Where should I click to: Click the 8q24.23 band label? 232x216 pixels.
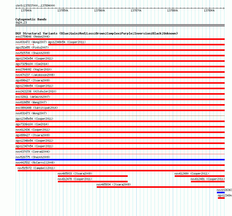(x=21, y=22)
